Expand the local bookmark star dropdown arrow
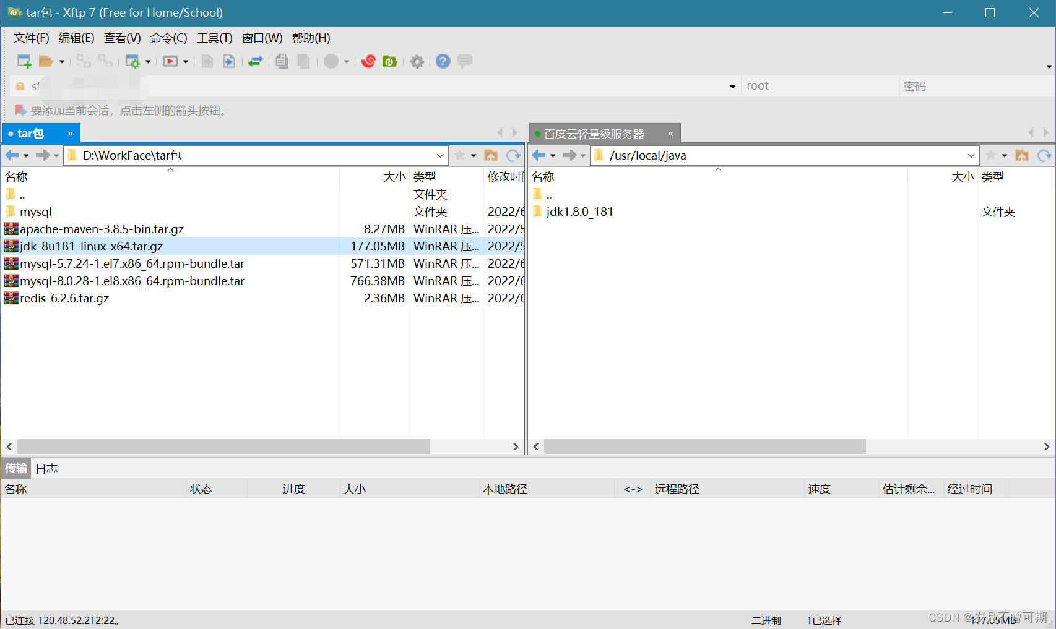Screen dimensions: 1056x629 474,156
